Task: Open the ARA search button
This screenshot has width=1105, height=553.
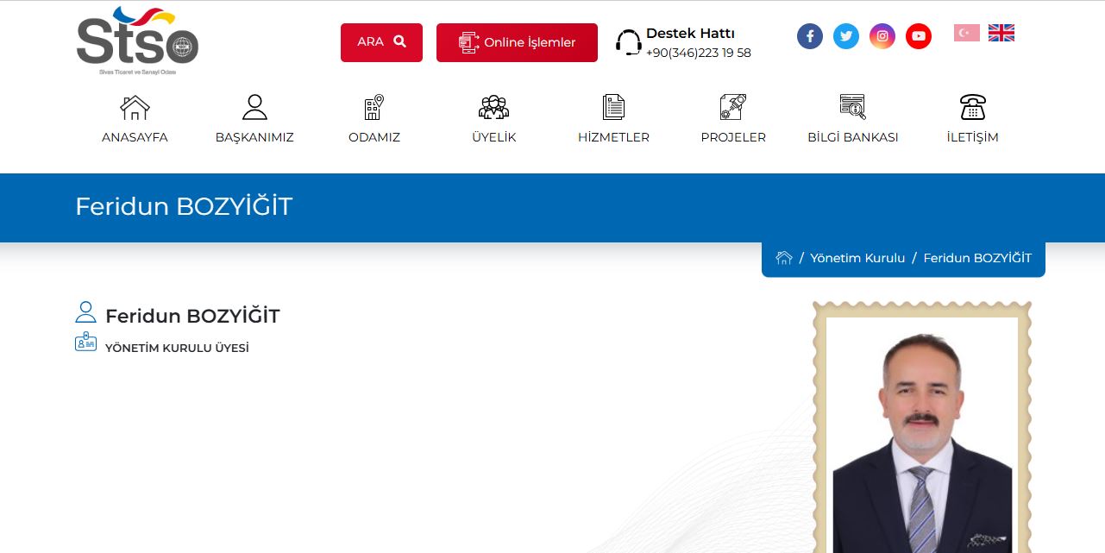Action: pos(381,42)
